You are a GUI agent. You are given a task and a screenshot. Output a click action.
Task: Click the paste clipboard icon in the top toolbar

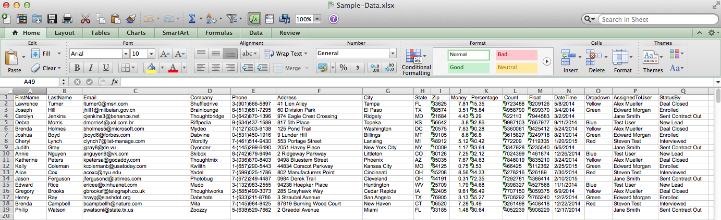click(116, 19)
